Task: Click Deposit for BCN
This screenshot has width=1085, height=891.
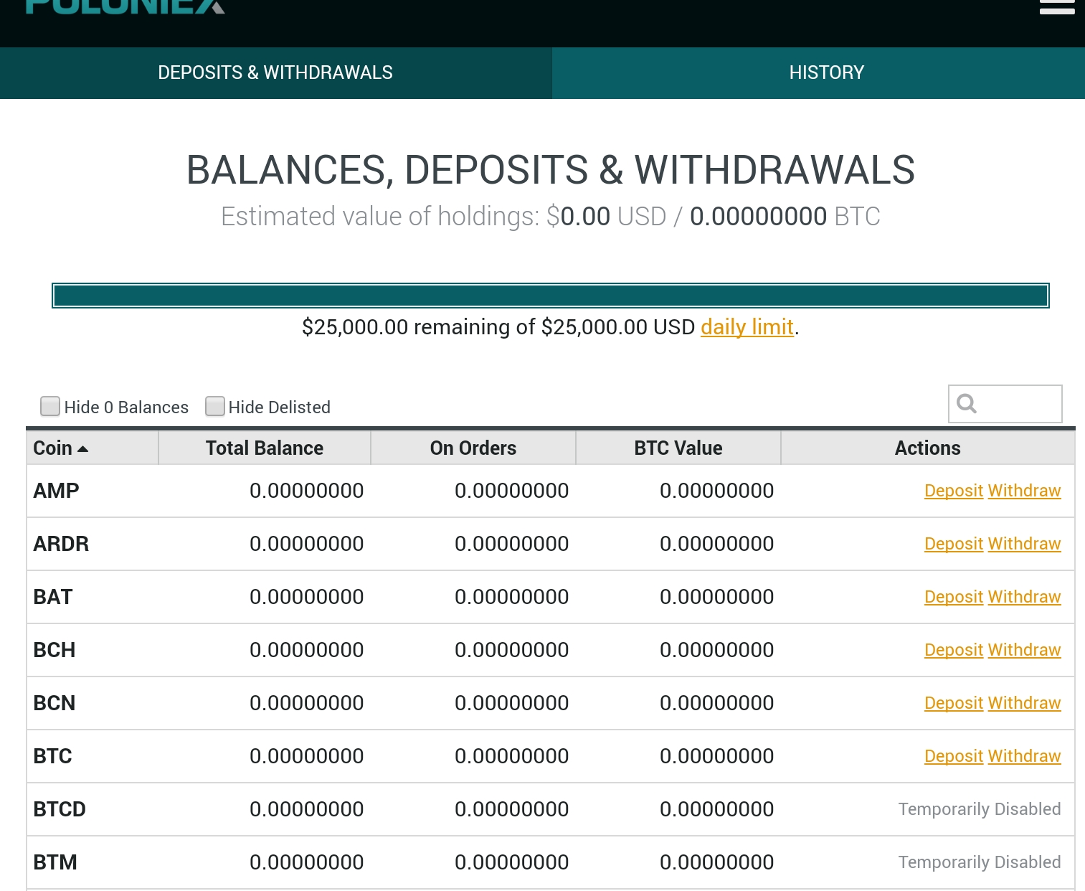Action: (x=954, y=703)
